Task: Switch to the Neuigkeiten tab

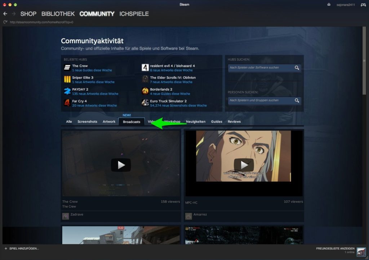Action: click(196, 122)
